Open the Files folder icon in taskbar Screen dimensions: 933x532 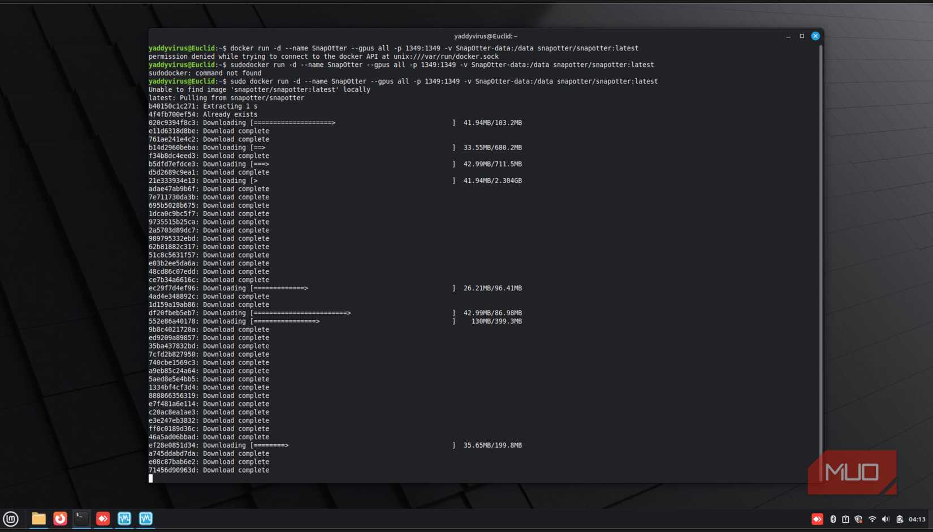38,518
